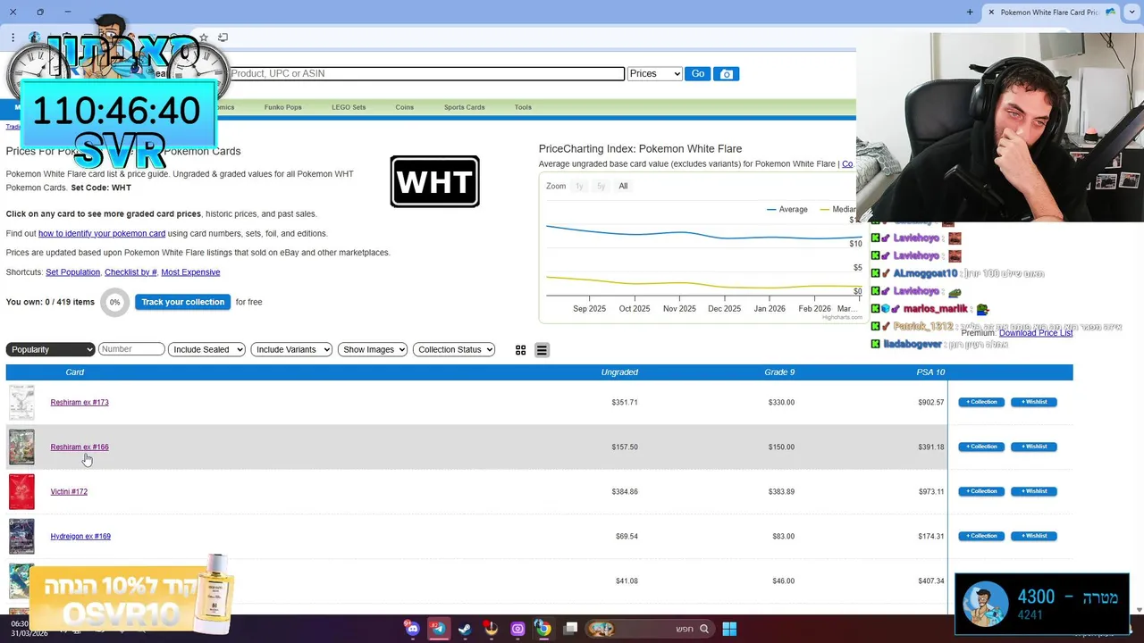Sort by the Grade 9 column header
1144x643 pixels.
coord(779,372)
